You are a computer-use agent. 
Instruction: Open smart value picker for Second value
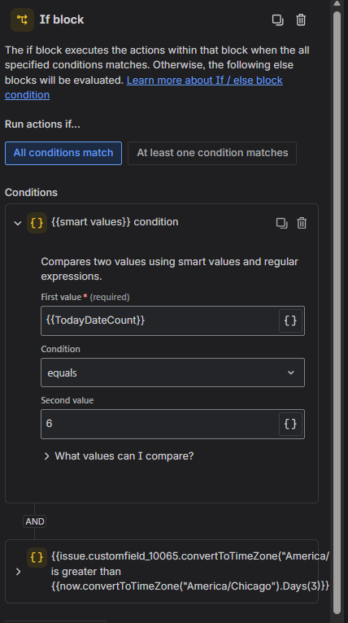click(290, 424)
